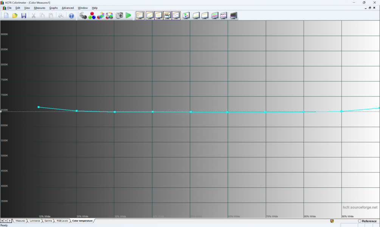
Task: Open the Graphs menu
Action: coord(53,8)
